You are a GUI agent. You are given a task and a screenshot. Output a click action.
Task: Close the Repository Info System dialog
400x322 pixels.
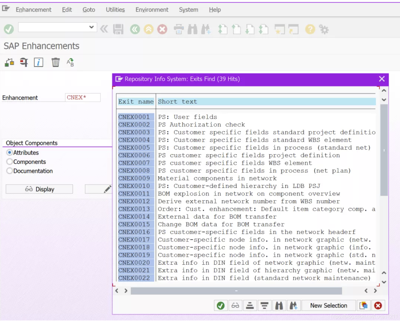[x=382, y=79]
